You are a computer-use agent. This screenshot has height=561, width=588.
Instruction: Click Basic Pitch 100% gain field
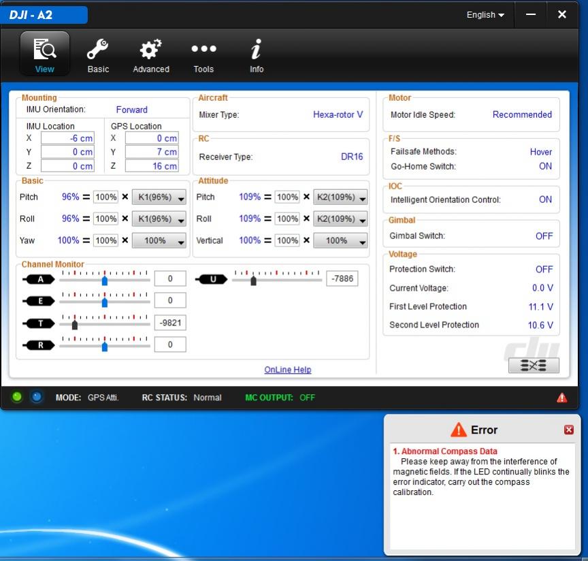coord(105,197)
